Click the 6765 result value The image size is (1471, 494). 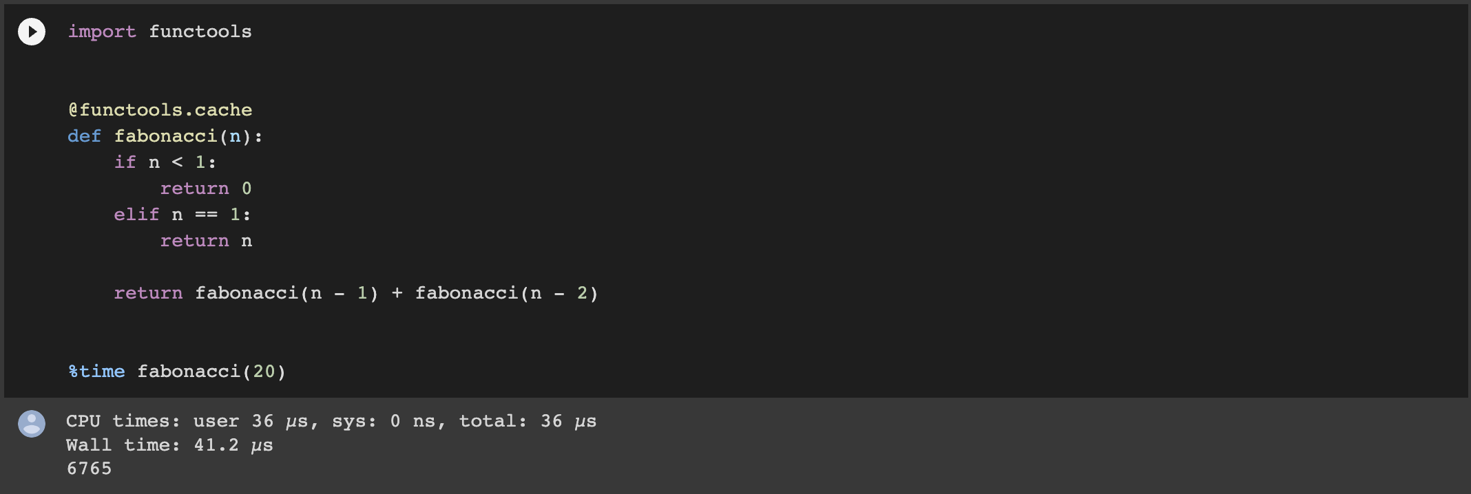coord(89,469)
